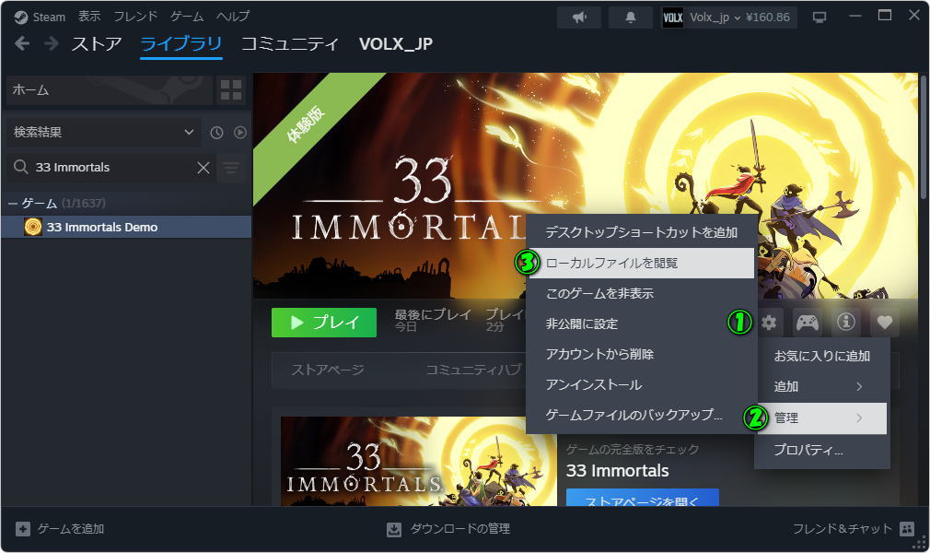Click the VOLX profile avatar
The width and height of the screenshot is (930, 553).
click(672, 18)
